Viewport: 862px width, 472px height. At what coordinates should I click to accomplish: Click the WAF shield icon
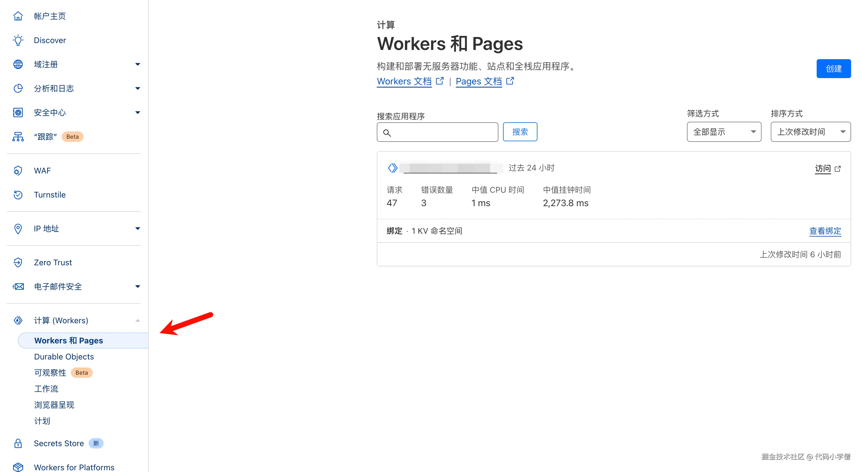18,171
